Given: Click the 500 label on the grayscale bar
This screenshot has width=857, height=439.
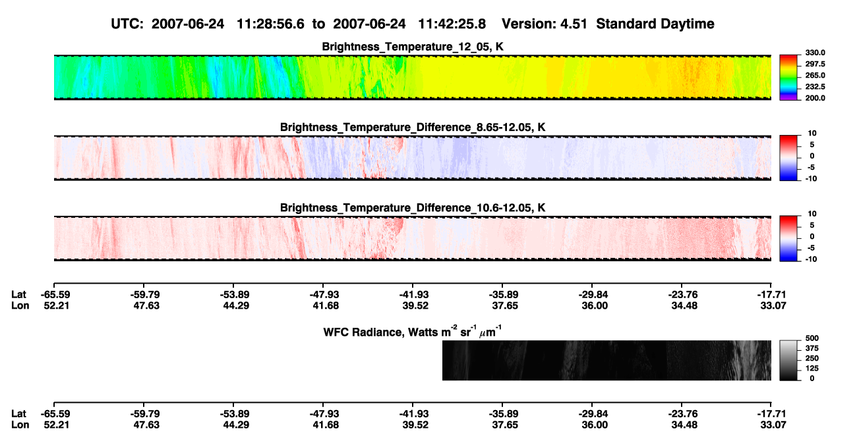Looking at the screenshot, I should [x=811, y=338].
